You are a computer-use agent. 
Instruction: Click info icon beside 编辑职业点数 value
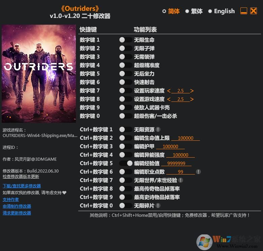coord(198,172)
